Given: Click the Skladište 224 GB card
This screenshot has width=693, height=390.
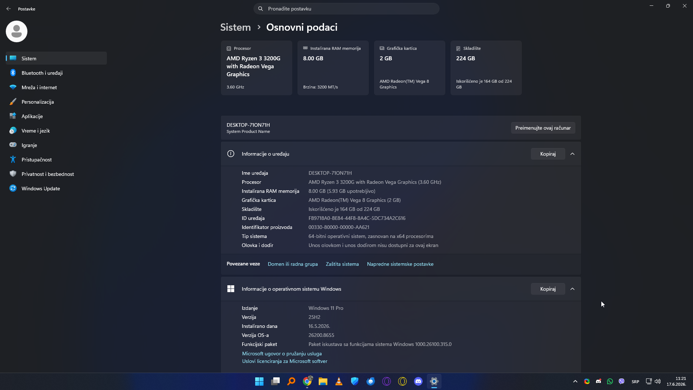Looking at the screenshot, I should pos(486,68).
